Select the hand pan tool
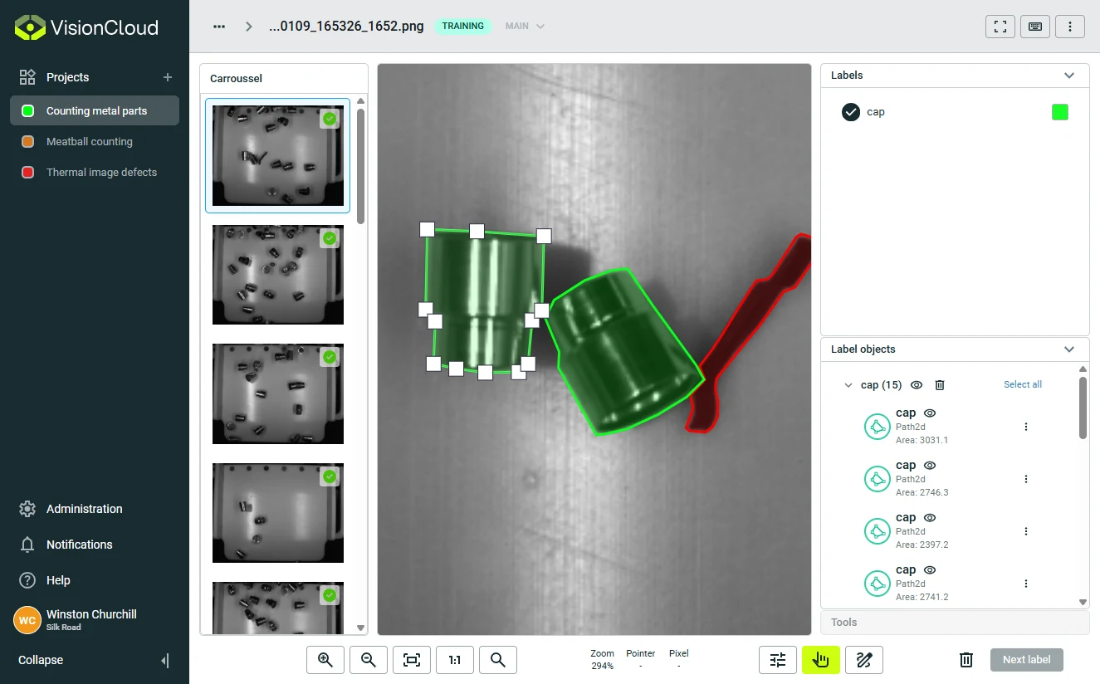The width and height of the screenshot is (1100, 684). (821, 660)
